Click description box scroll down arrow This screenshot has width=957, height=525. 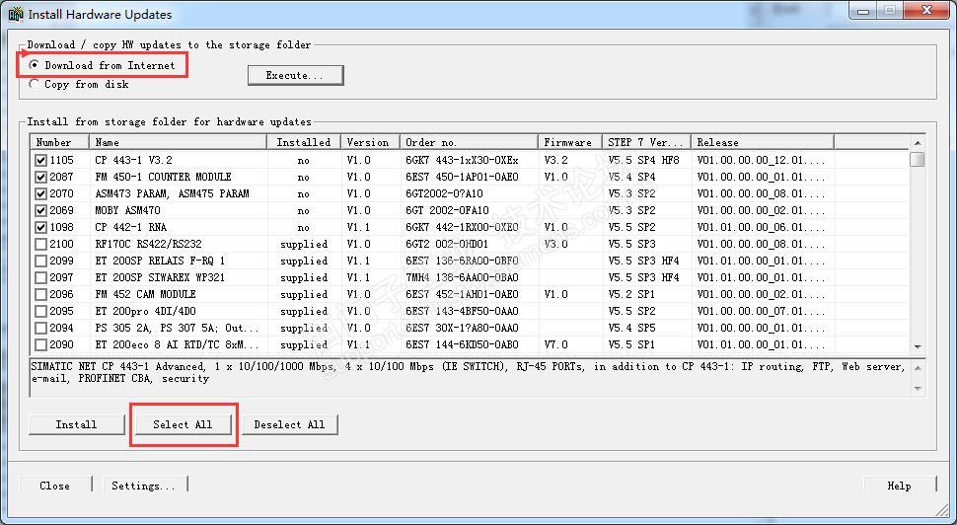click(918, 389)
